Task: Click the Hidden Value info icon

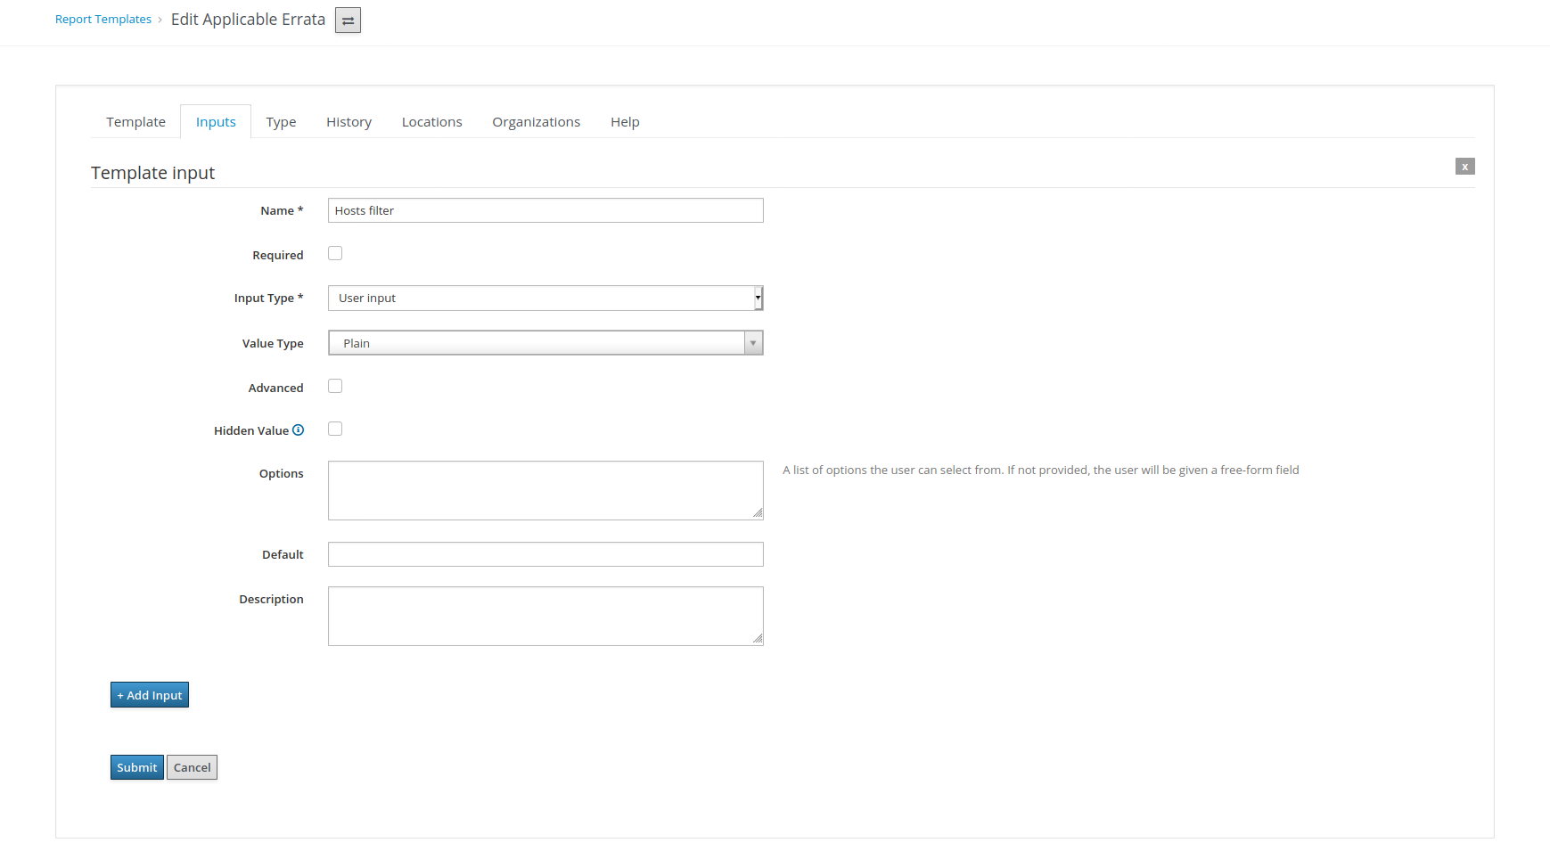Action: [299, 430]
